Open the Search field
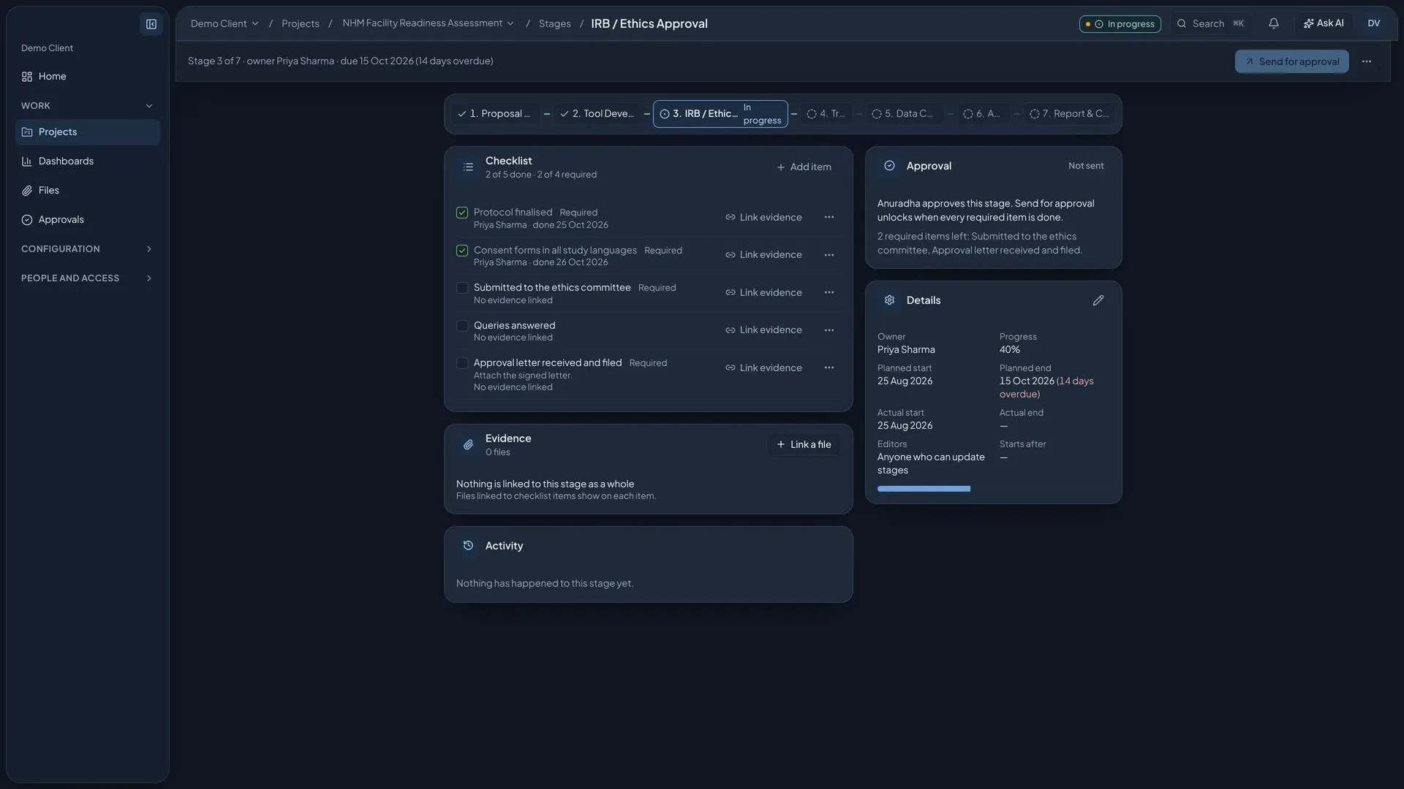The image size is (1404, 789). coord(1209,23)
